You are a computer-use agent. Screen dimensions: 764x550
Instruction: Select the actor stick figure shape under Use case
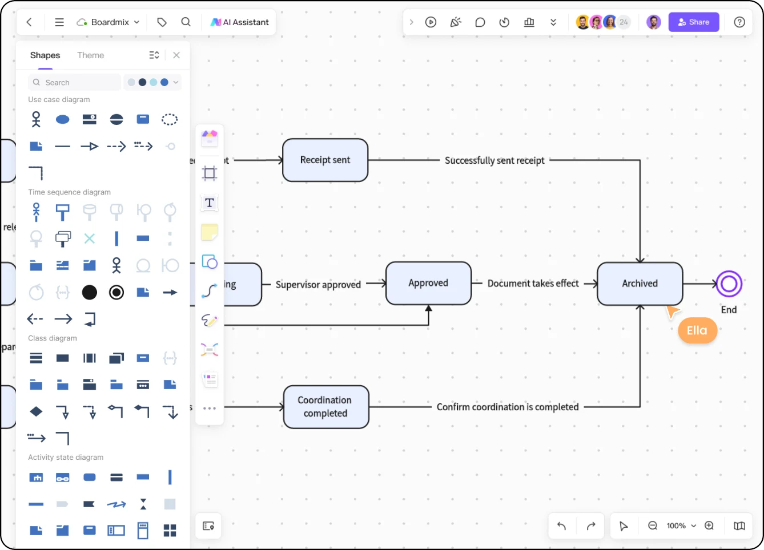(36, 119)
